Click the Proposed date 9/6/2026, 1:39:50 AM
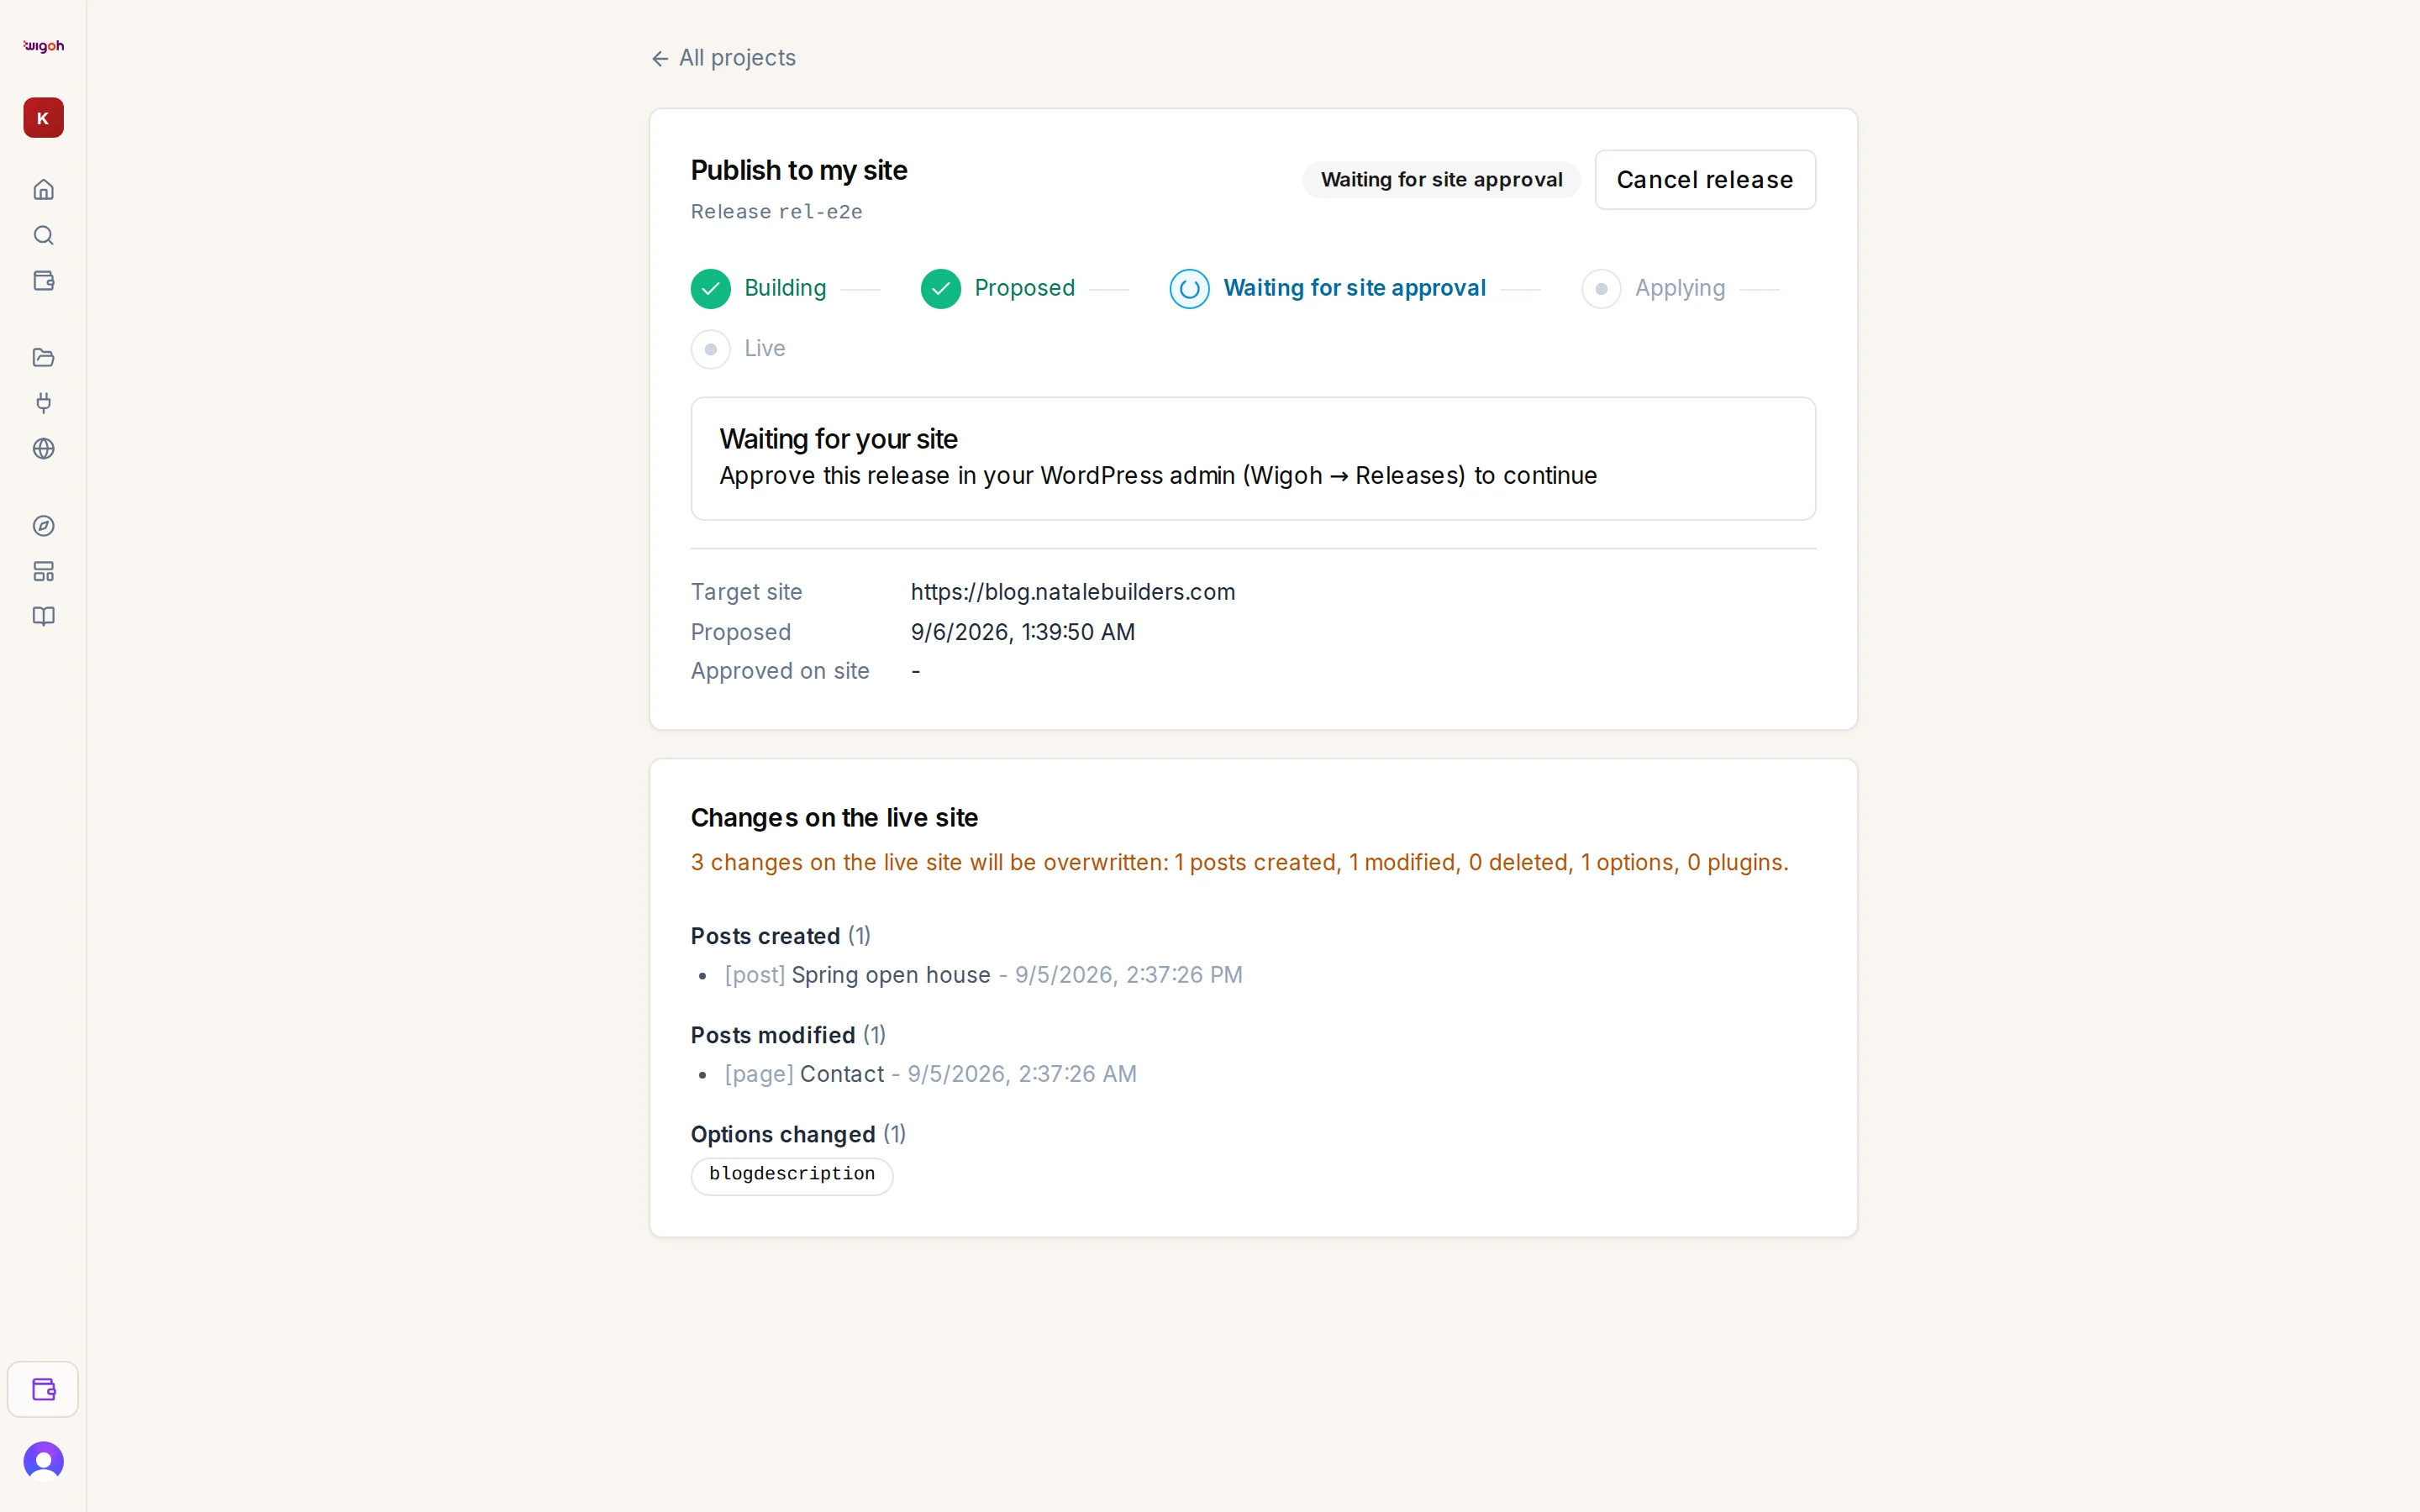Viewport: 2420px width, 1512px height. click(x=1022, y=632)
